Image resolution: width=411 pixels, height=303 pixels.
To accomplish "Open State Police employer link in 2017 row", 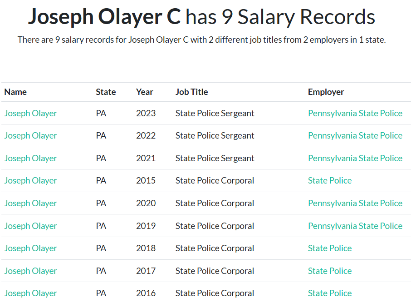I will pyautogui.click(x=330, y=271).
